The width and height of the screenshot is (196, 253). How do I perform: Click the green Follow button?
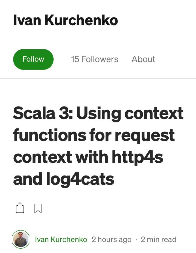[x=33, y=59]
